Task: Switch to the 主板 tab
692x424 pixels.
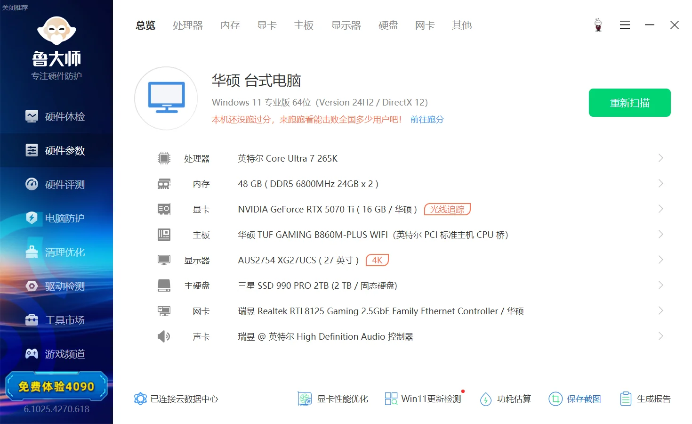Action: (304, 26)
